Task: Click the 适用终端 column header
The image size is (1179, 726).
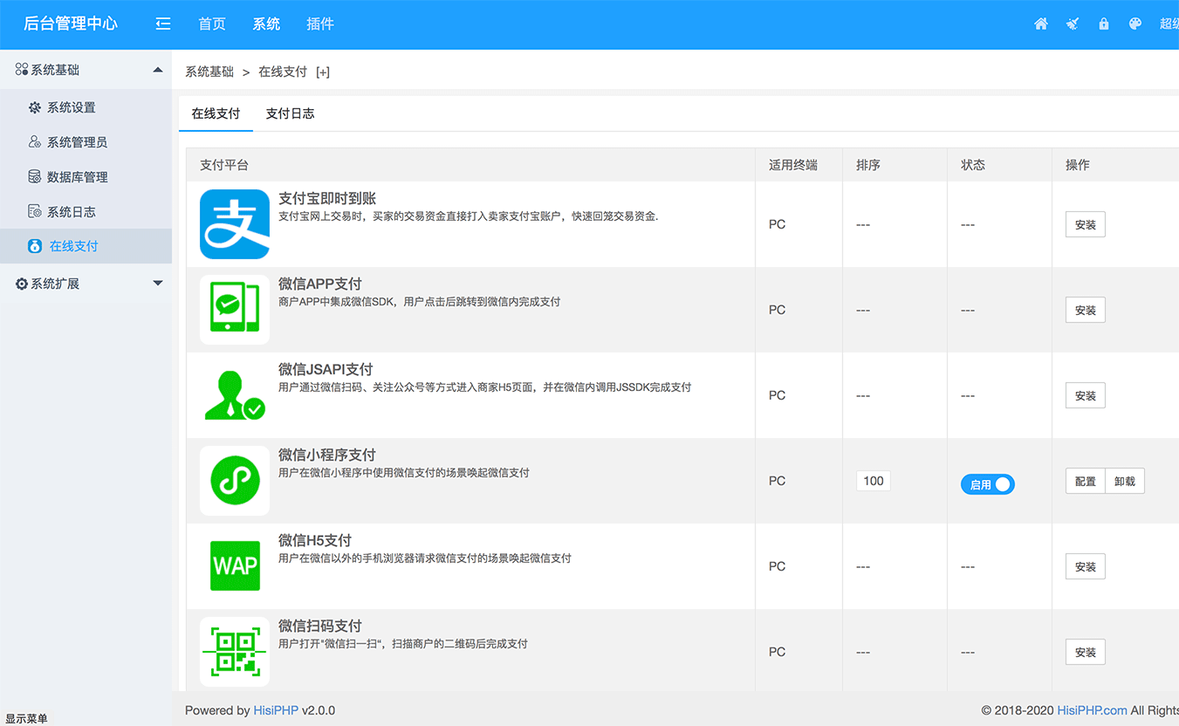Action: [x=793, y=165]
